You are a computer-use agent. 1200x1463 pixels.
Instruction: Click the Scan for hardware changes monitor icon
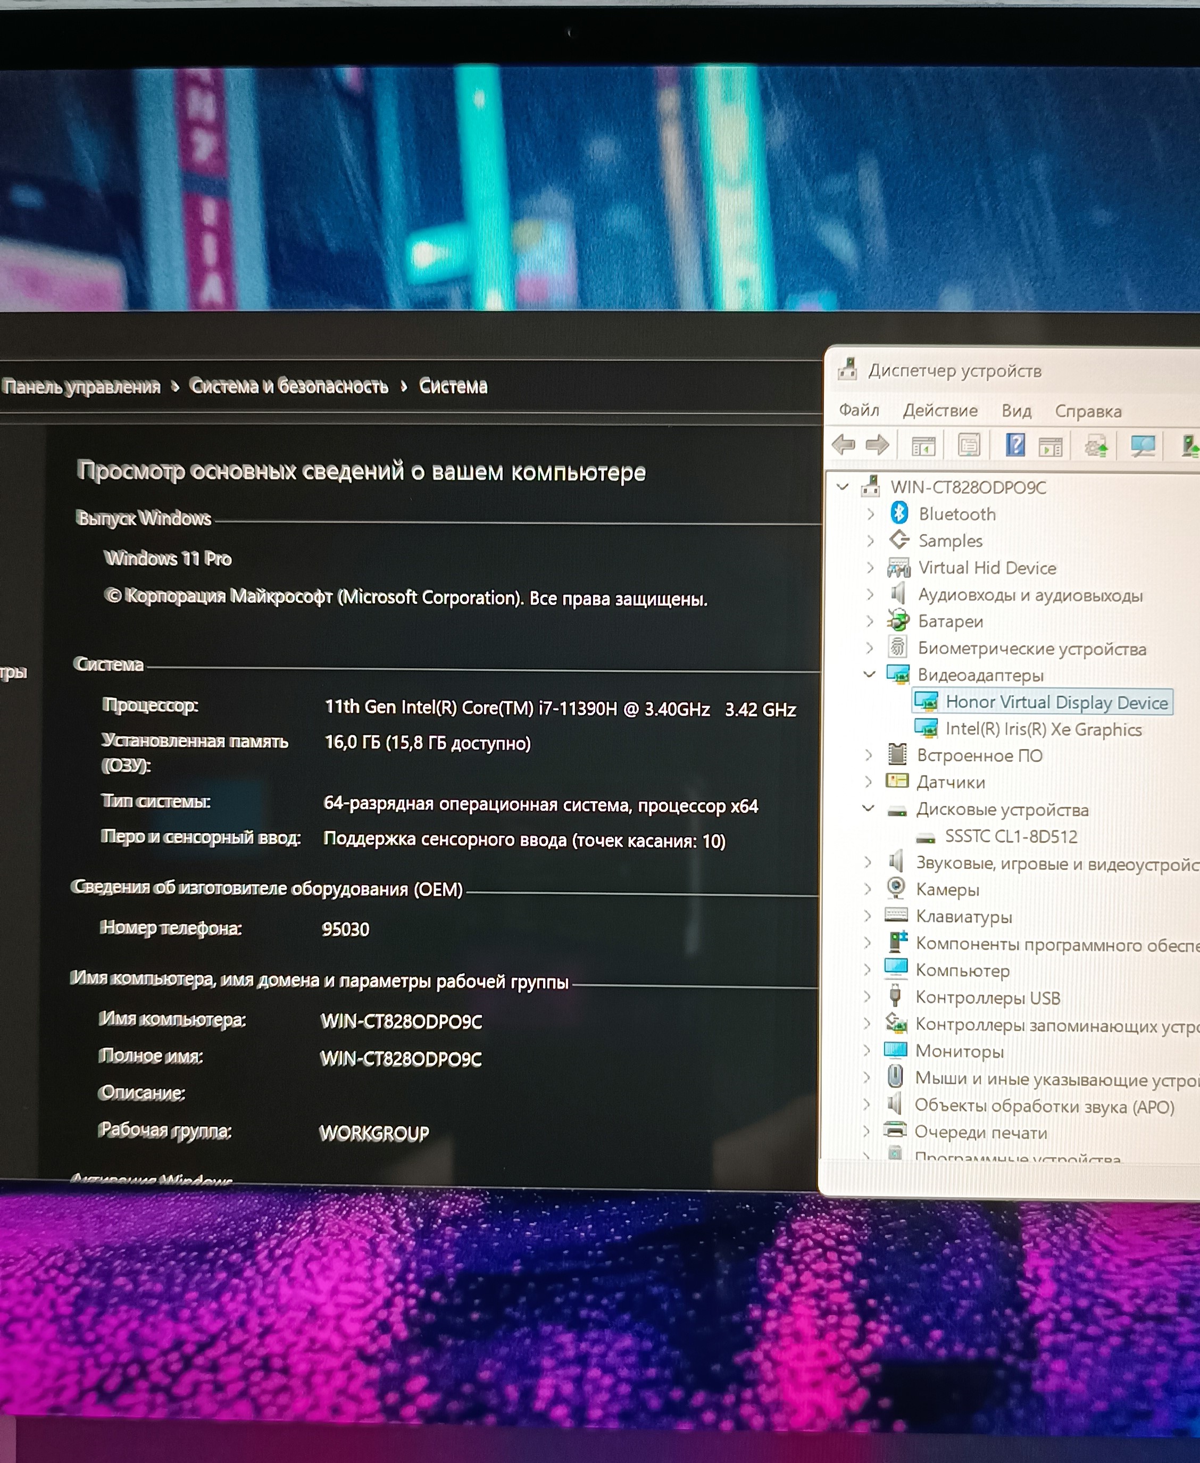(x=1143, y=446)
